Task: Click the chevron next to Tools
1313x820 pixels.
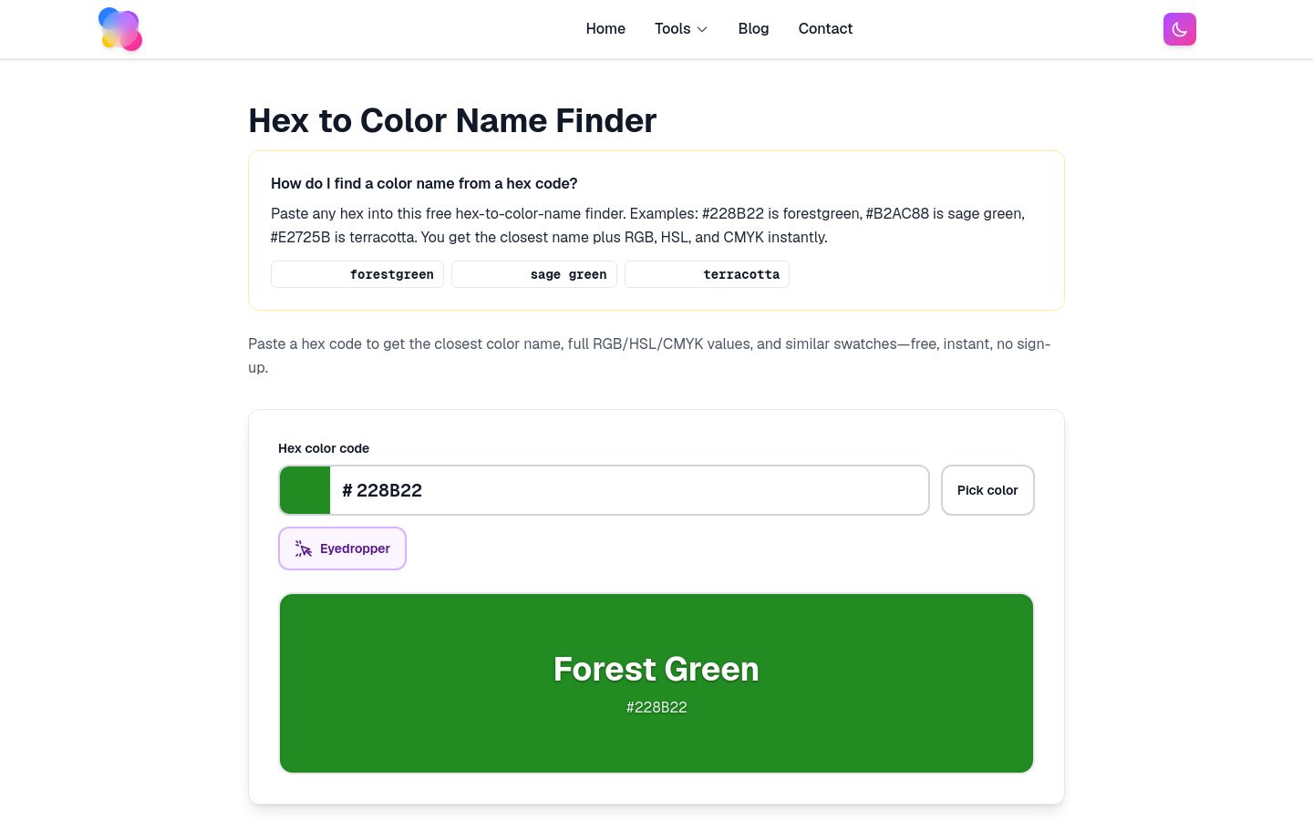Action: tap(702, 29)
